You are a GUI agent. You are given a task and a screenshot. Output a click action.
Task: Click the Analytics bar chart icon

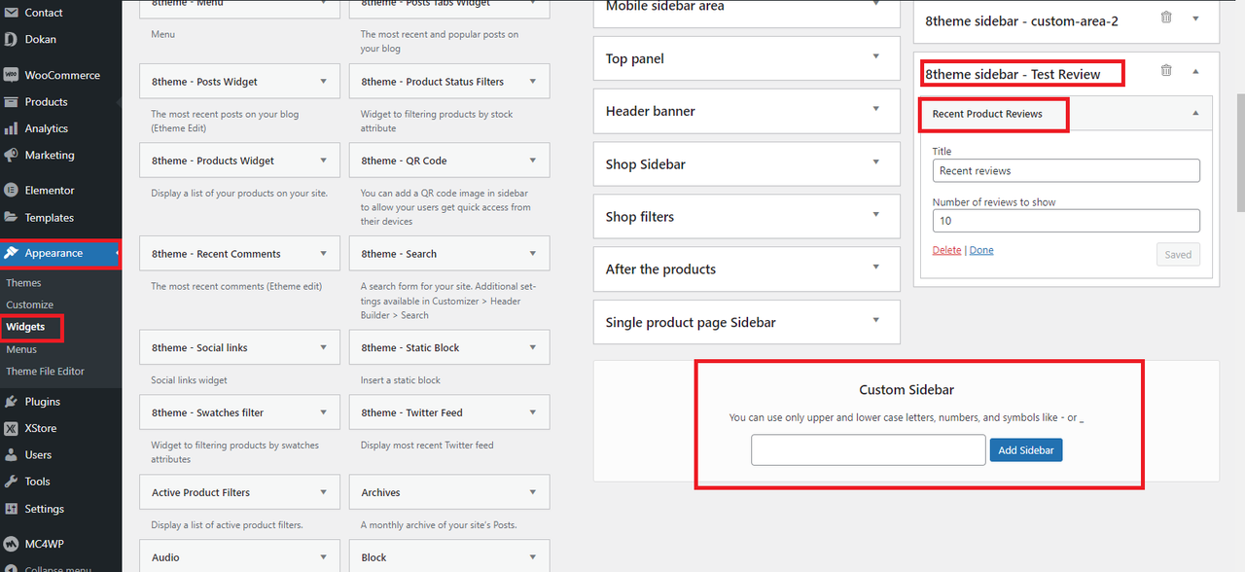click(11, 128)
